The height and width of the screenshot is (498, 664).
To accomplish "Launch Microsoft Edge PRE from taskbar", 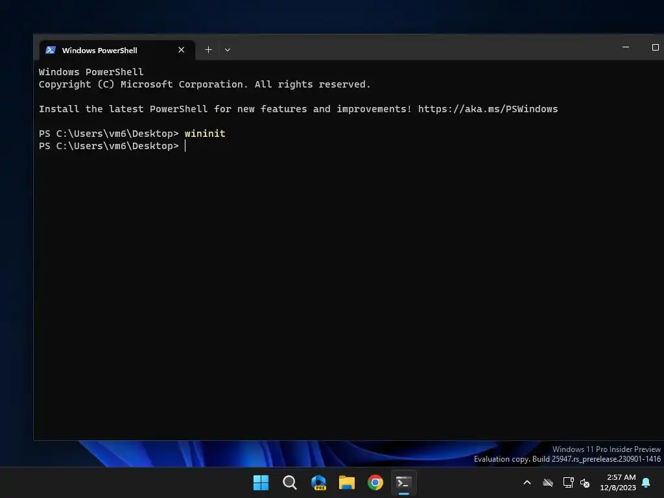I will click(318, 482).
